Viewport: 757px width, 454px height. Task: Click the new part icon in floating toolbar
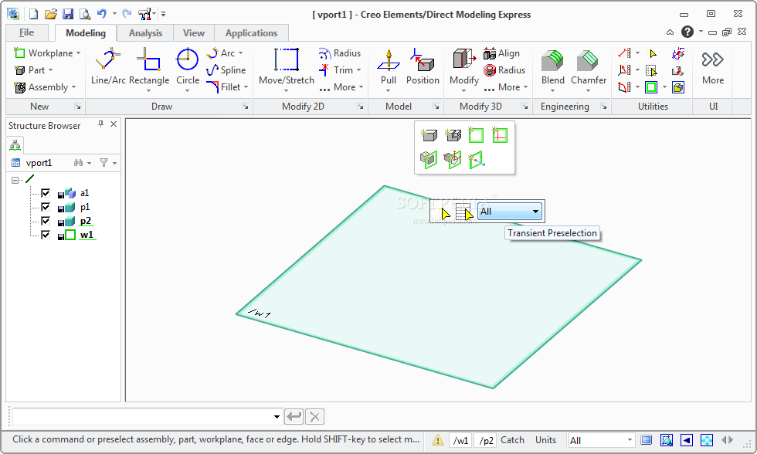tap(428, 135)
